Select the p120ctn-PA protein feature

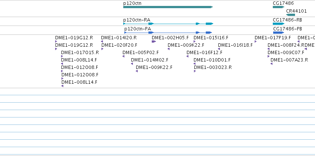[168, 33]
